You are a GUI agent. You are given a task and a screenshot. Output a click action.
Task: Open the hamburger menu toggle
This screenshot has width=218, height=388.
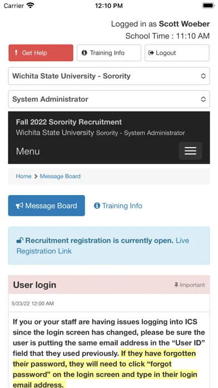click(190, 151)
